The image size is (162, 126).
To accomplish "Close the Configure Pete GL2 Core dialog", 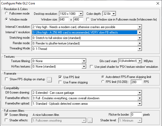I will tap(158, 3).
